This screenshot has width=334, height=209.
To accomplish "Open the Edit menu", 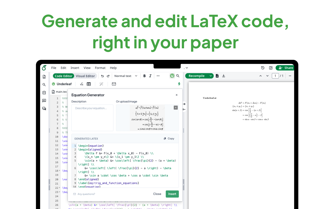I will tap(63, 68).
